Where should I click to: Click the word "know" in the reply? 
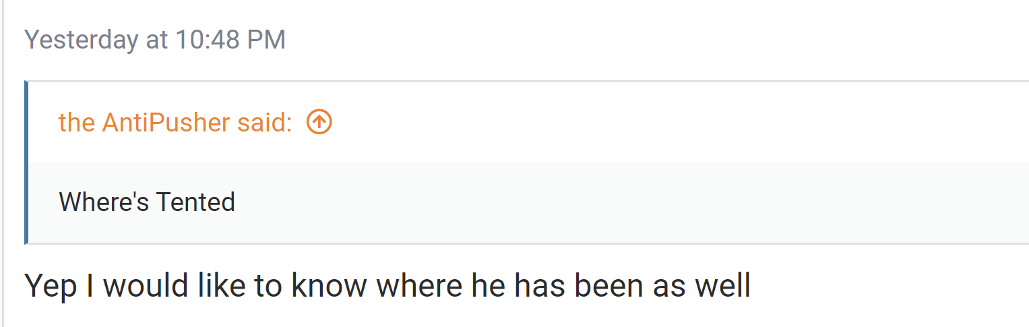point(329,285)
